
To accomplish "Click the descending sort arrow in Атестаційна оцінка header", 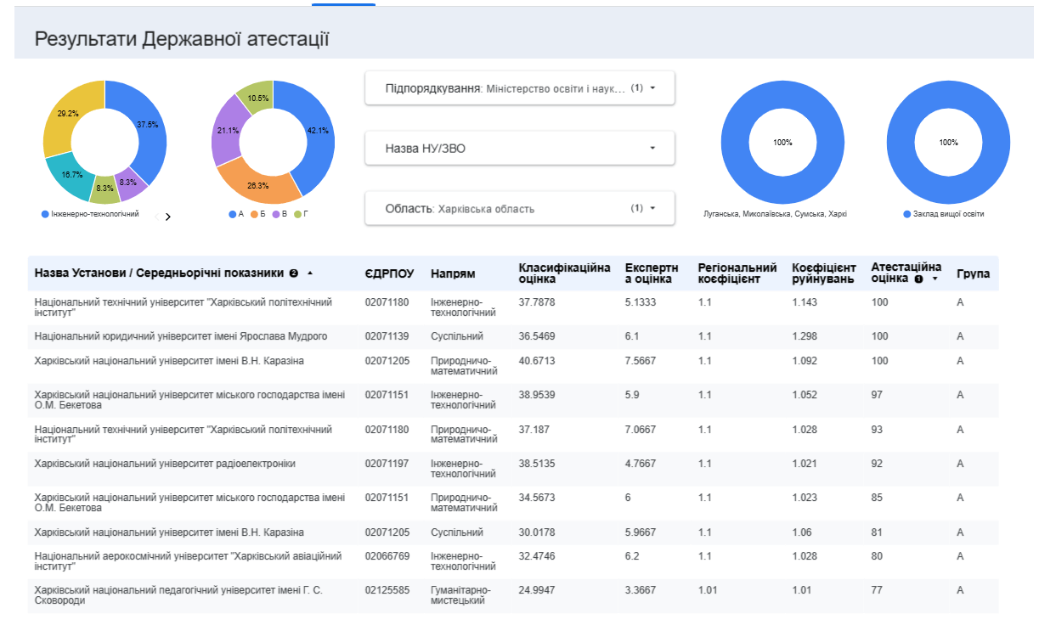I will [935, 279].
